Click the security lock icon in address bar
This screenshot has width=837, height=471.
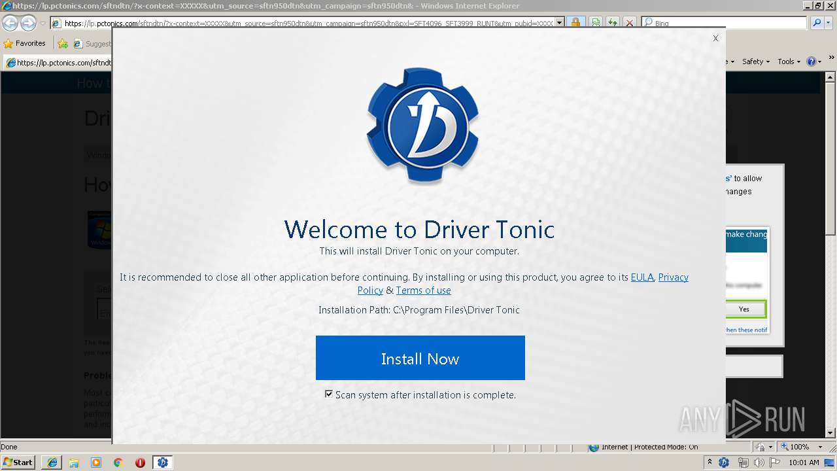pos(575,23)
